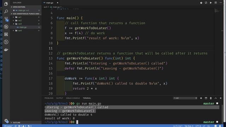Click 'result of work: 8' terminal output
Screen dimensions: 226x127
(60, 119)
